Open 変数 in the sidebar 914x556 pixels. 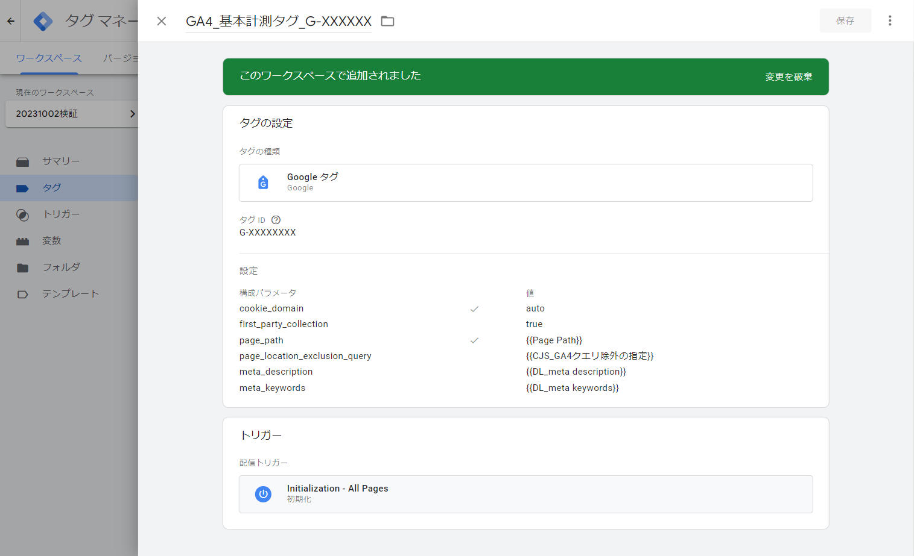click(51, 241)
